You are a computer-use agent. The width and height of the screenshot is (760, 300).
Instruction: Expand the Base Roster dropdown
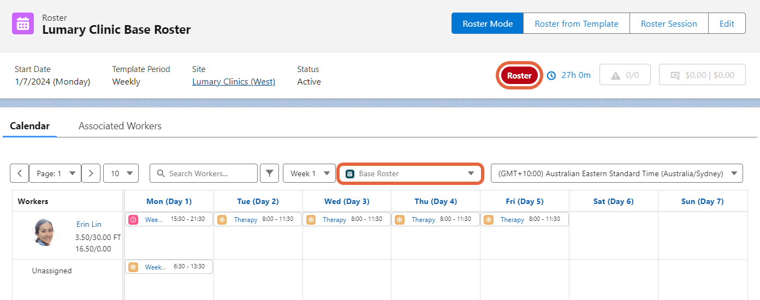pos(410,173)
